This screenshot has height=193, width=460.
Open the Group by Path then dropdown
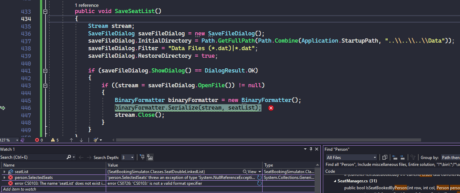click(x=450, y=157)
